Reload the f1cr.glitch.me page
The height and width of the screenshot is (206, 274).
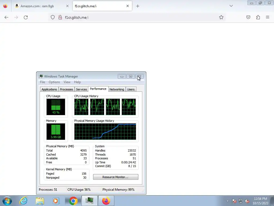tap(26, 17)
